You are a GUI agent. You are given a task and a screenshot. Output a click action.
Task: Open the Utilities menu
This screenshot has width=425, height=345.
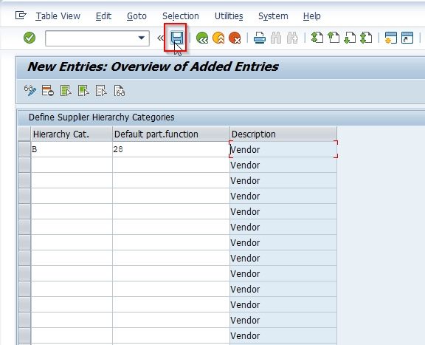pos(229,16)
